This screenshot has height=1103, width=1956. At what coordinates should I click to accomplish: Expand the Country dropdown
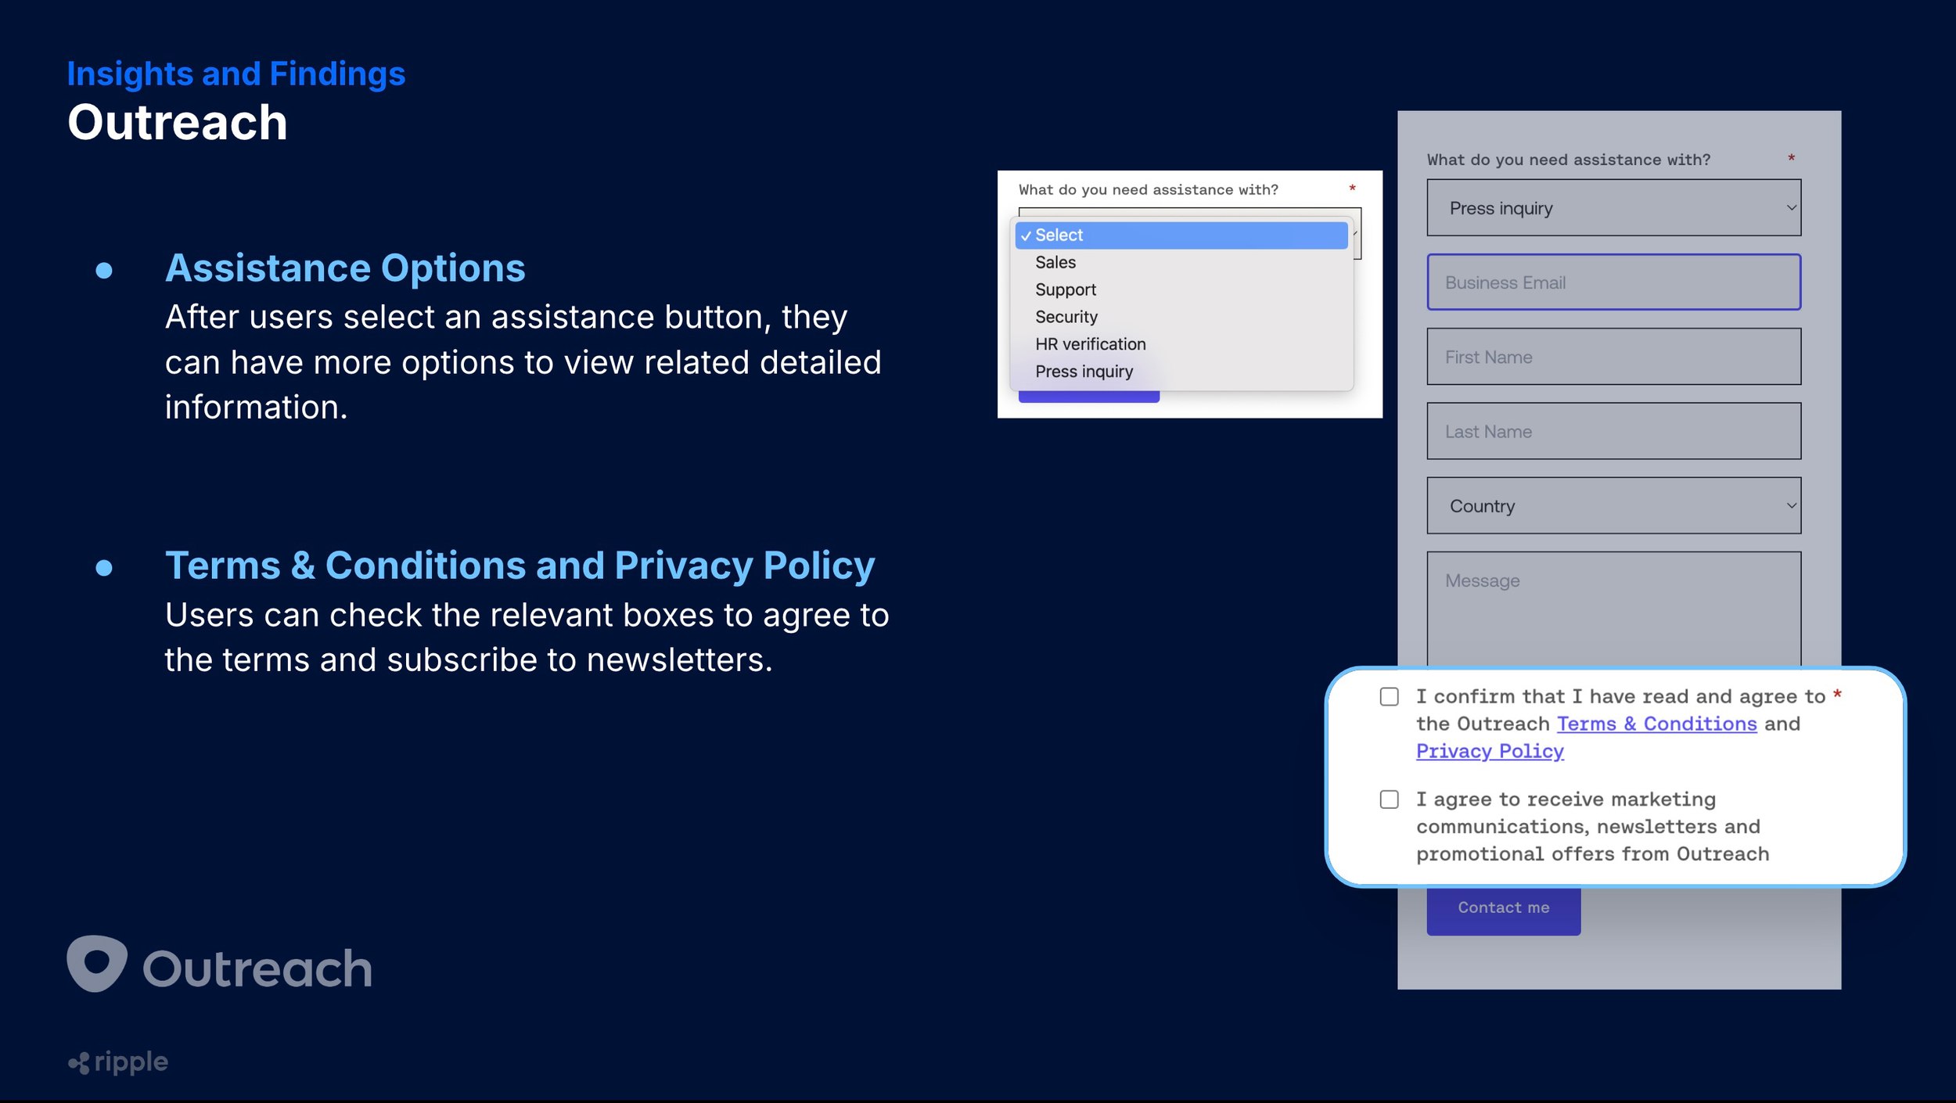pos(1613,506)
